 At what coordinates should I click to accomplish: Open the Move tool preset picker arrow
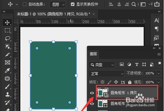[x=17, y=5]
